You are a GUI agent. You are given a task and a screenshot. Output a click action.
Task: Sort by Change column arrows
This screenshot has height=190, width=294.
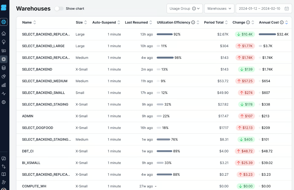(x=253, y=22)
